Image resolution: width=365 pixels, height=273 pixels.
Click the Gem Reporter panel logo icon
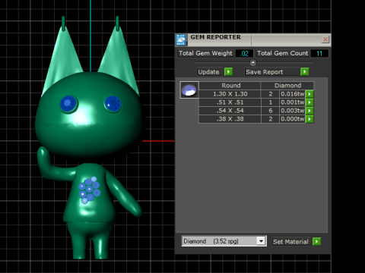(181, 40)
